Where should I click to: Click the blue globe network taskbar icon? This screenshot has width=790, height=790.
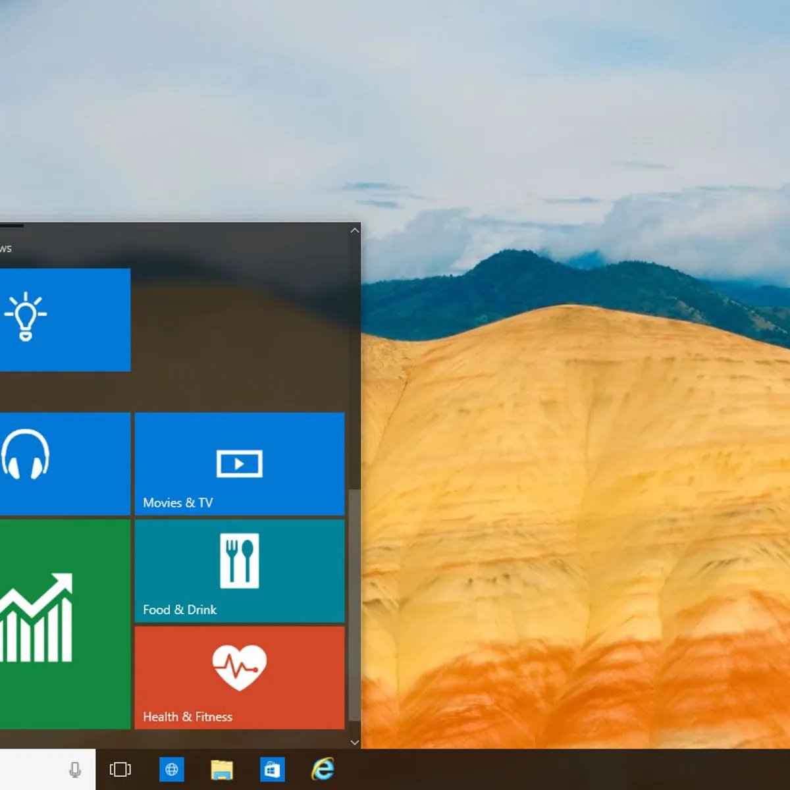click(172, 769)
